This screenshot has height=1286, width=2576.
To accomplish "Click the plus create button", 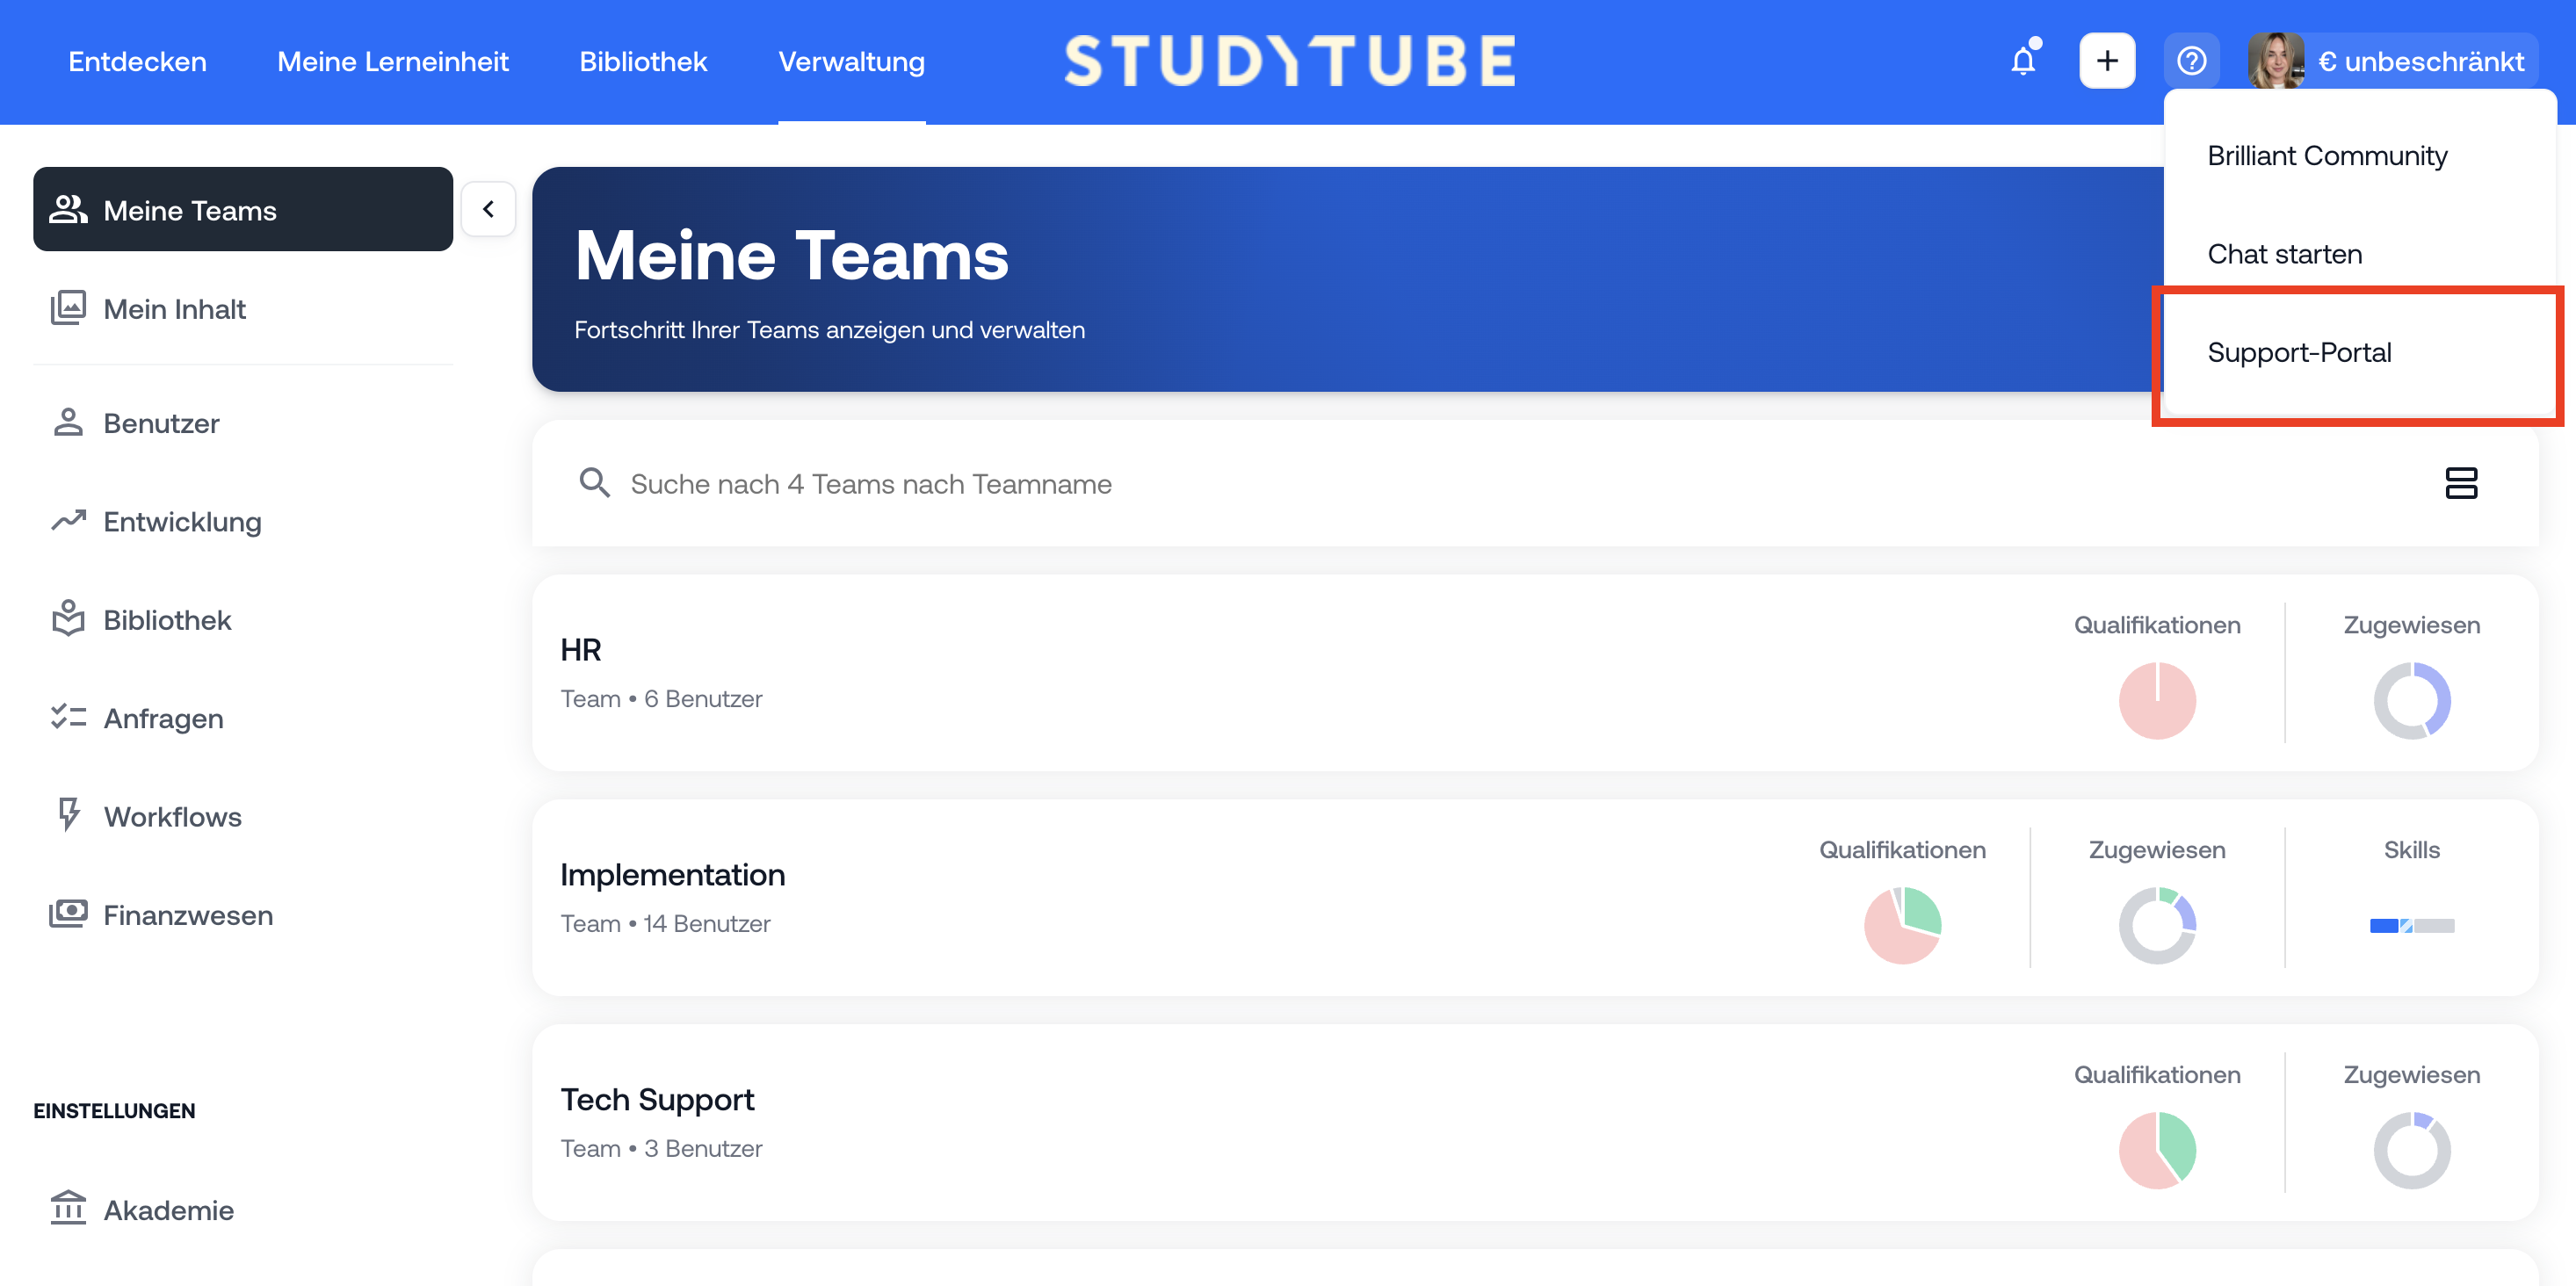I will click(x=2107, y=61).
